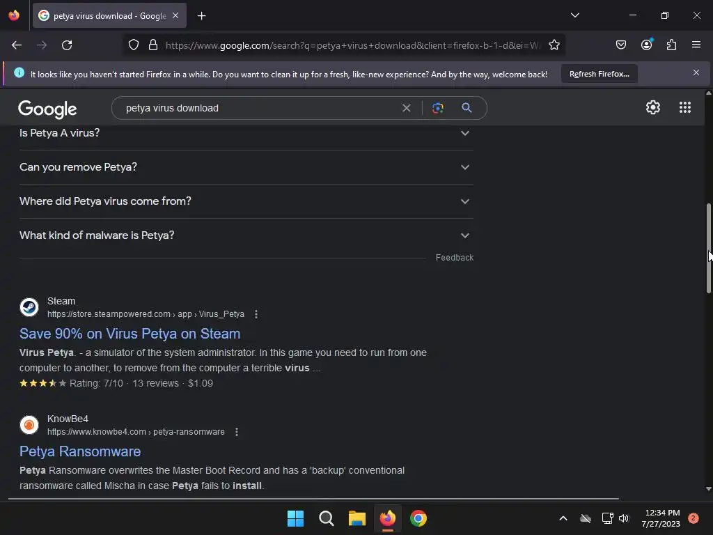This screenshot has height=535, width=713.
Task: Select the petya virus download tab
Action: pyautogui.click(x=109, y=15)
